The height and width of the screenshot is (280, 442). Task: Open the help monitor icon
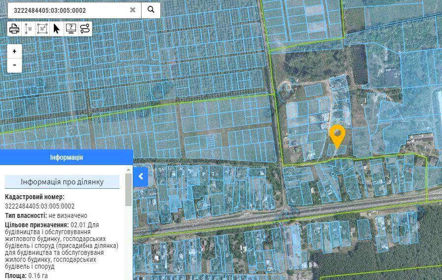[71, 29]
